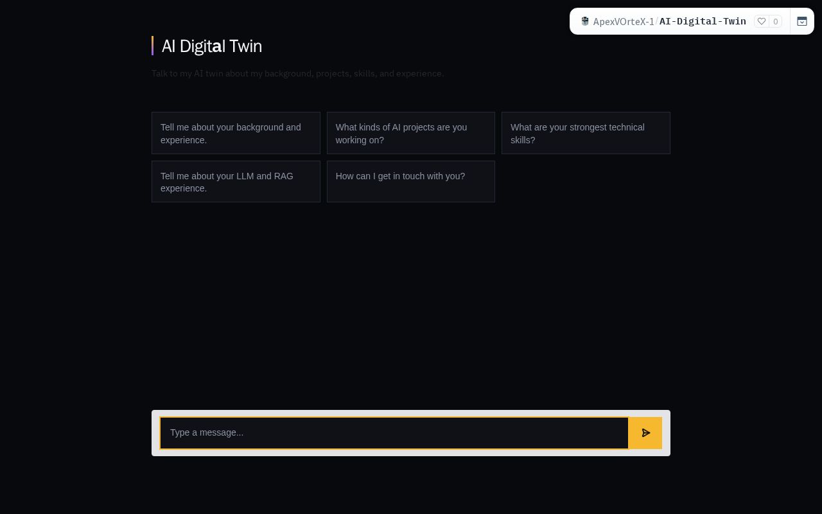Send the message with the arrow button
Image resolution: width=822 pixels, height=514 pixels.
[x=645, y=433]
